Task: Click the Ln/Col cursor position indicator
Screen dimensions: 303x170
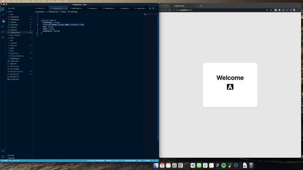Action: click(x=96, y=161)
